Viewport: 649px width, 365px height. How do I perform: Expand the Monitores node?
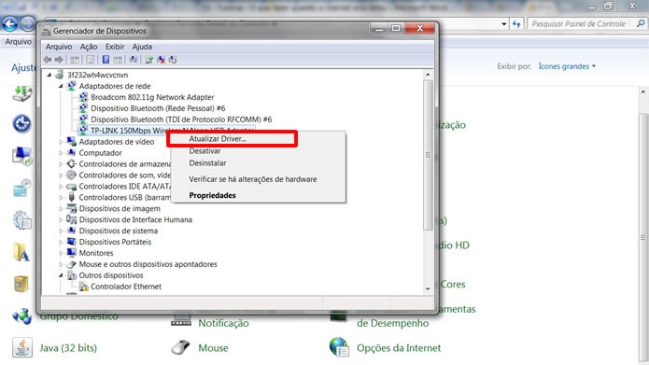(61, 253)
